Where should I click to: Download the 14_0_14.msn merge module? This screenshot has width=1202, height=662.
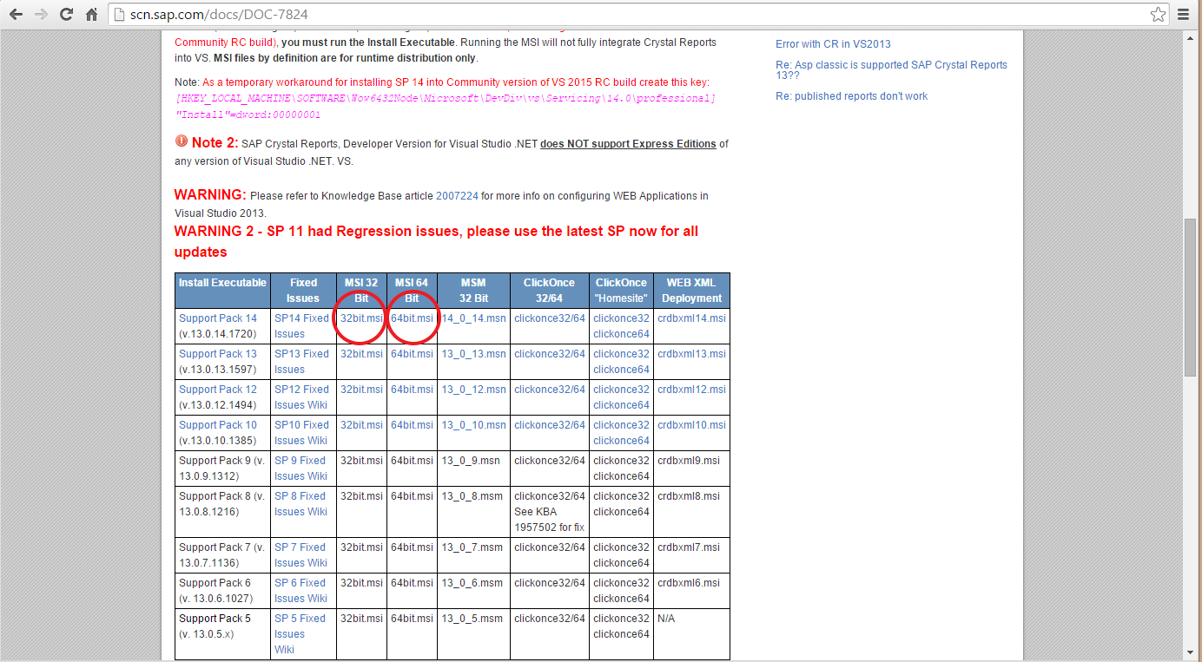click(473, 318)
